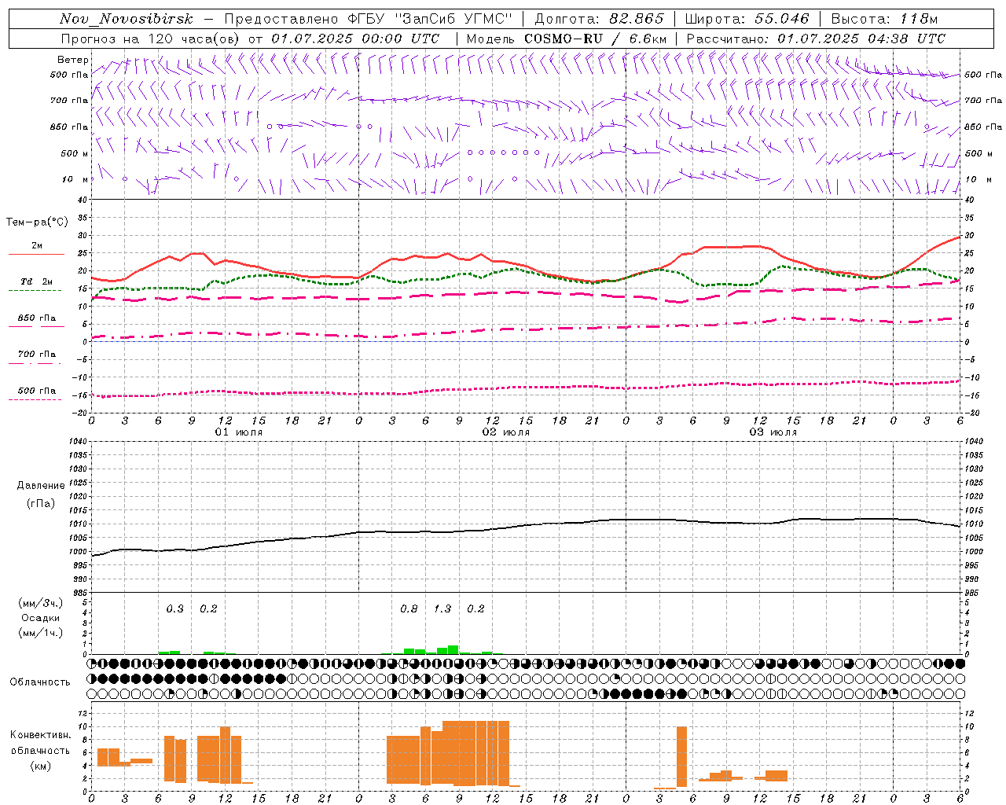Screen dimensions: 1006x805
Task: Click the "Осадки" precipitation label
Action: [41, 619]
